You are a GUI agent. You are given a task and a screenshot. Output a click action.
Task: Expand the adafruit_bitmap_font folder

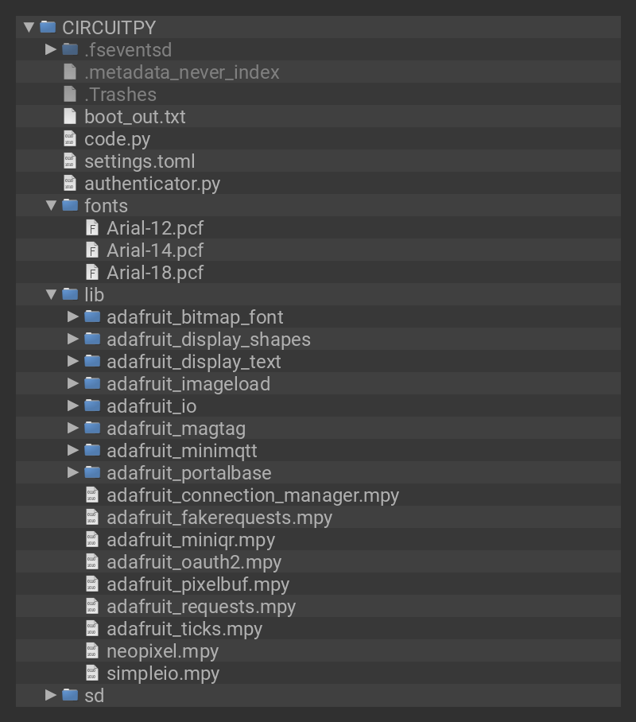click(74, 317)
